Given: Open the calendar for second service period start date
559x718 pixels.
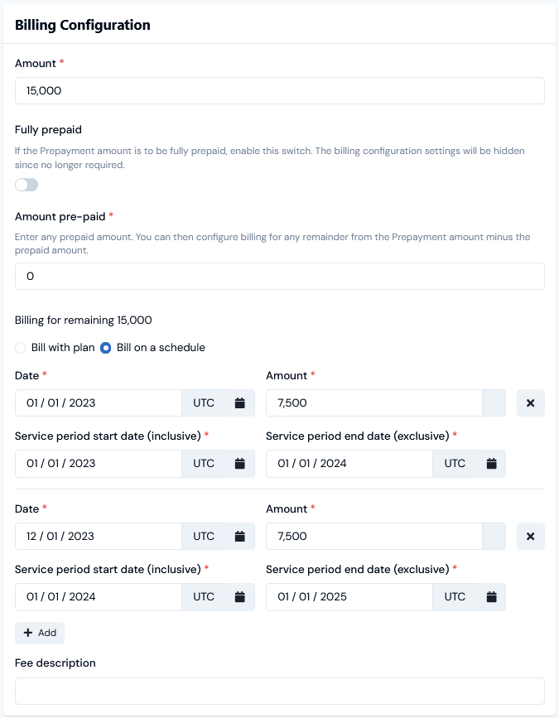Looking at the screenshot, I should tap(239, 596).
